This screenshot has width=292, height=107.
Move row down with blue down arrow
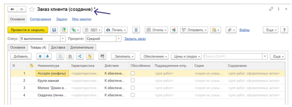tap(48, 57)
